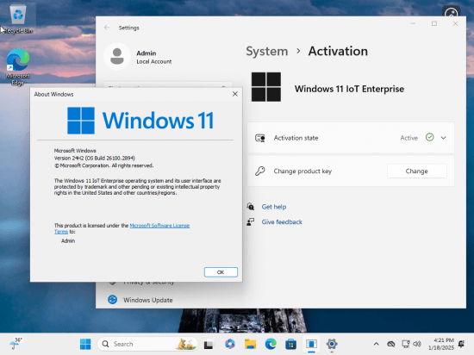Maximize the Settings window
This screenshot has height=355, width=474.
[x=434, y=23]
